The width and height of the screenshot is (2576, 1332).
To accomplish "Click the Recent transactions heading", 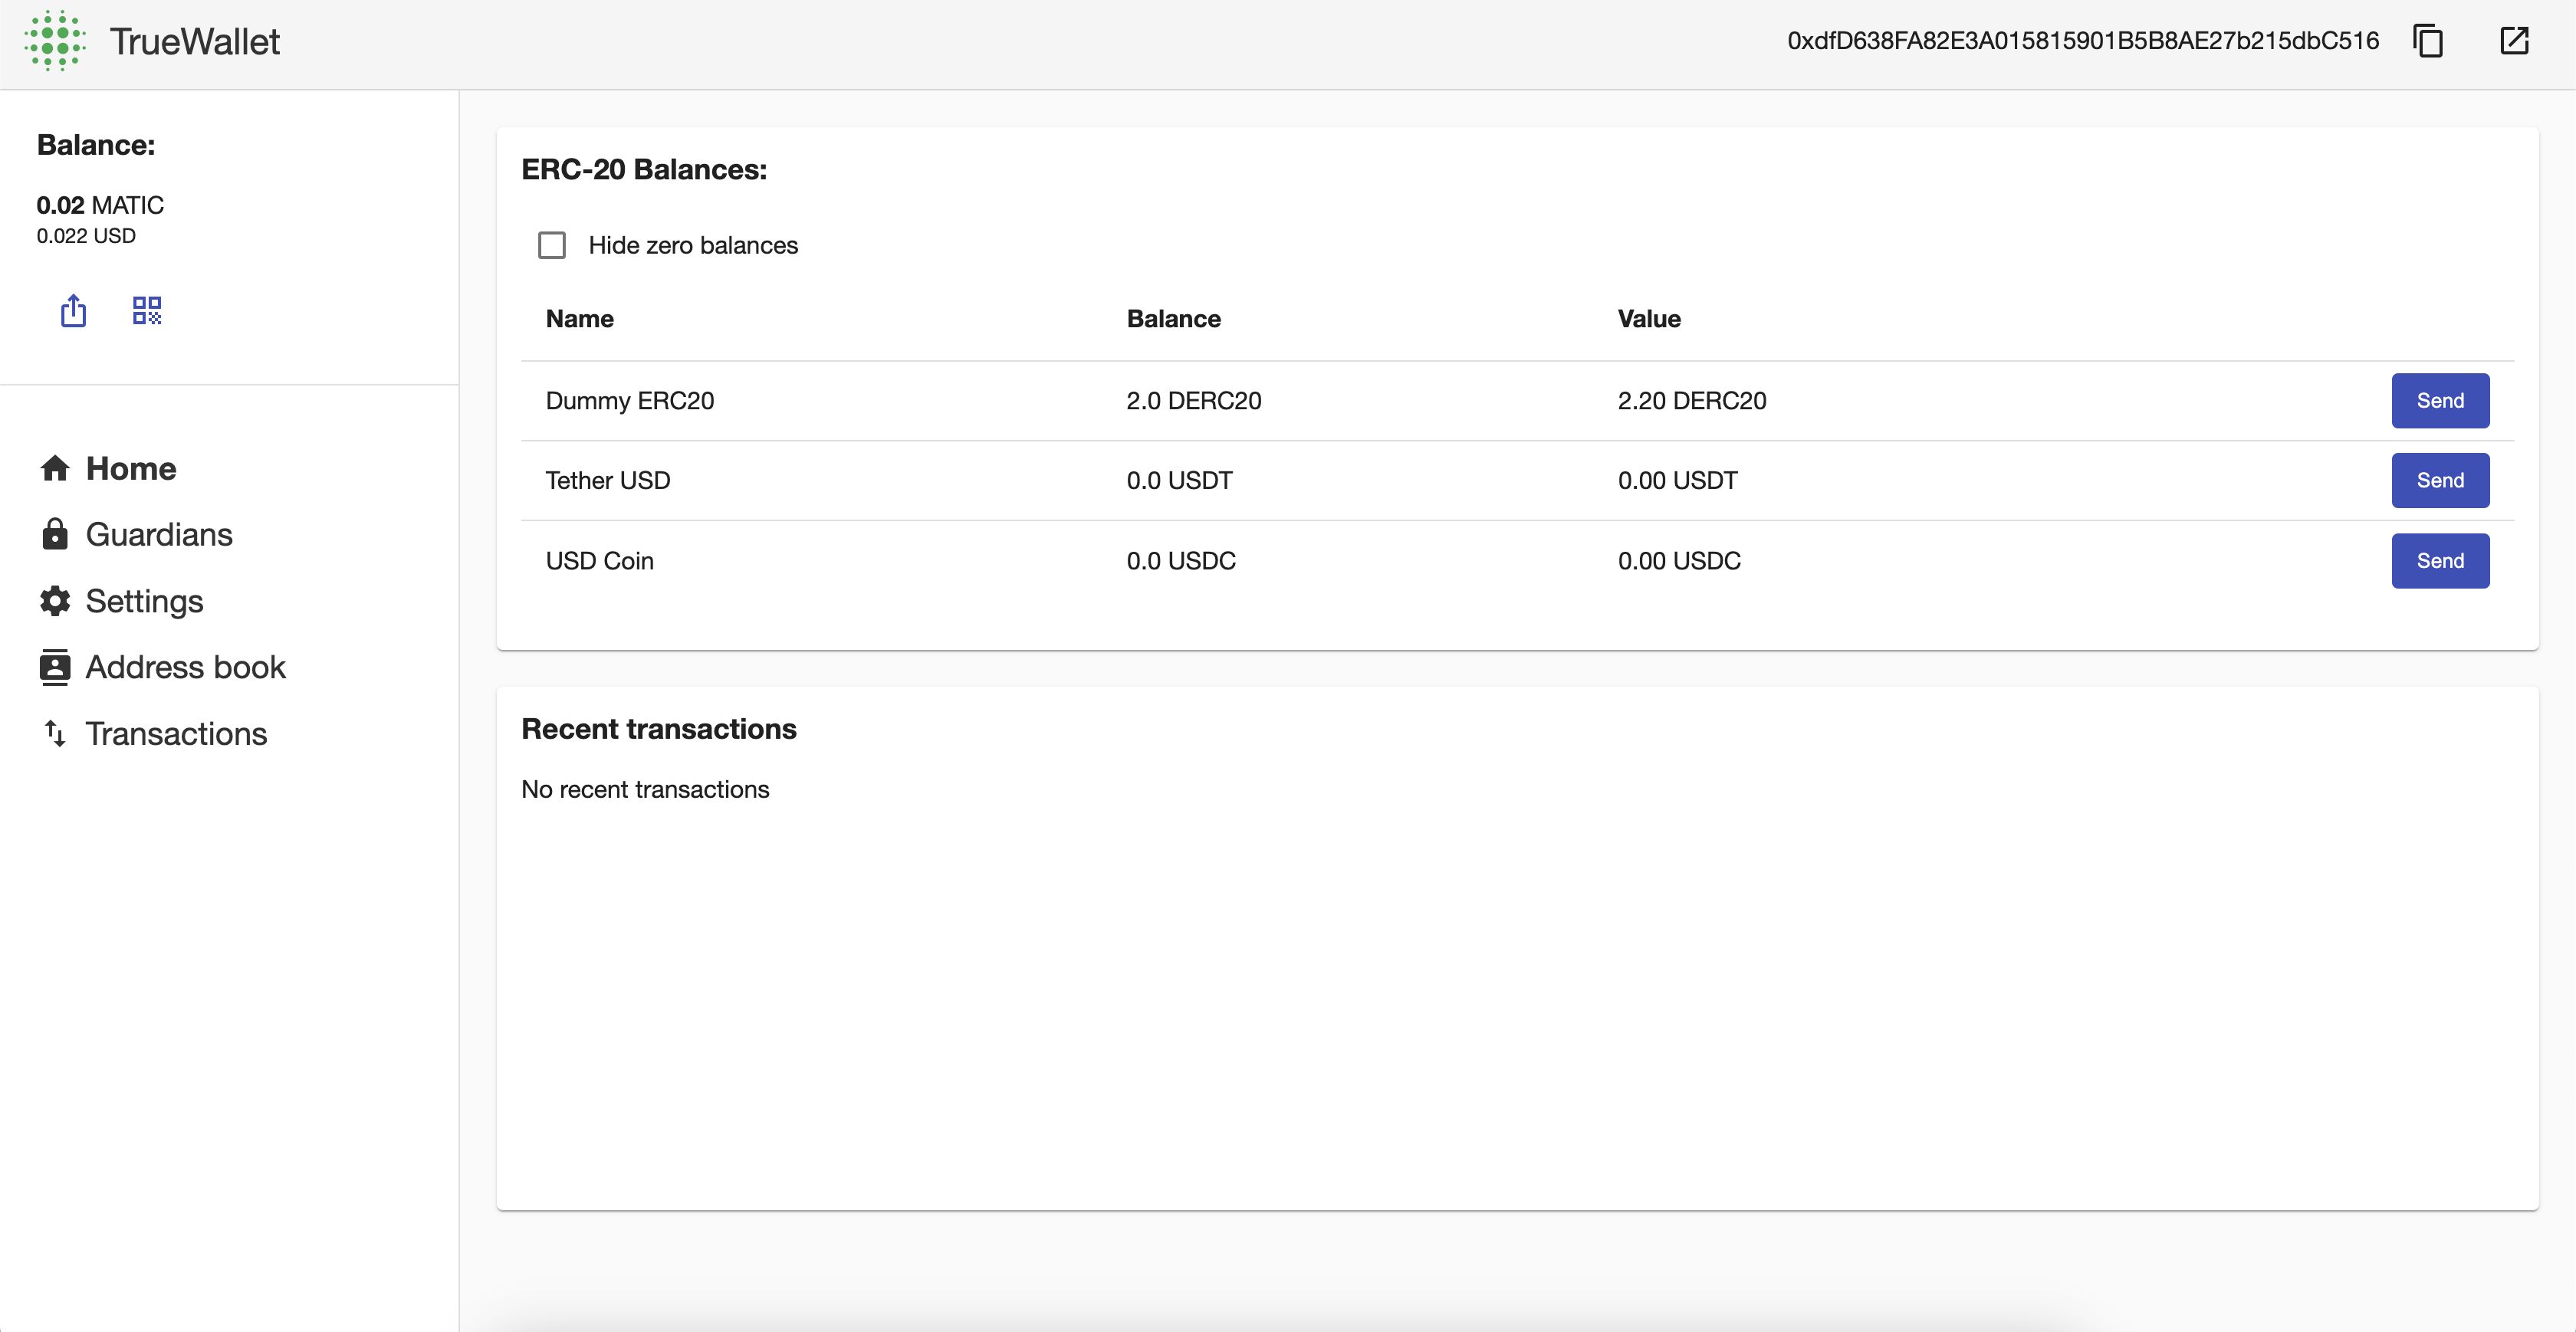I will 659,729.
